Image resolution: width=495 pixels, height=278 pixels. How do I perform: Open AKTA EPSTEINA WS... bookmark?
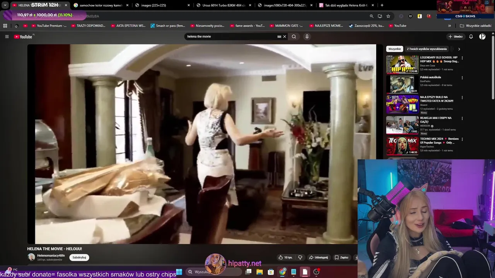128,26
